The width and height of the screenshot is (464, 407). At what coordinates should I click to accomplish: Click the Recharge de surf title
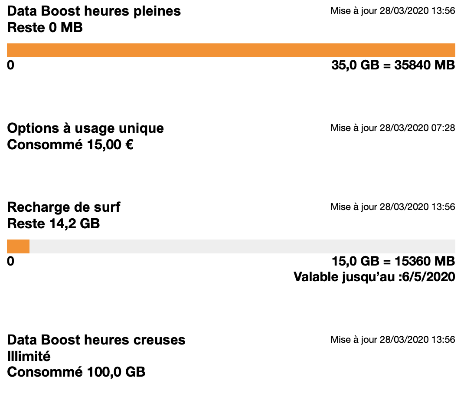[x=64, y=207]
